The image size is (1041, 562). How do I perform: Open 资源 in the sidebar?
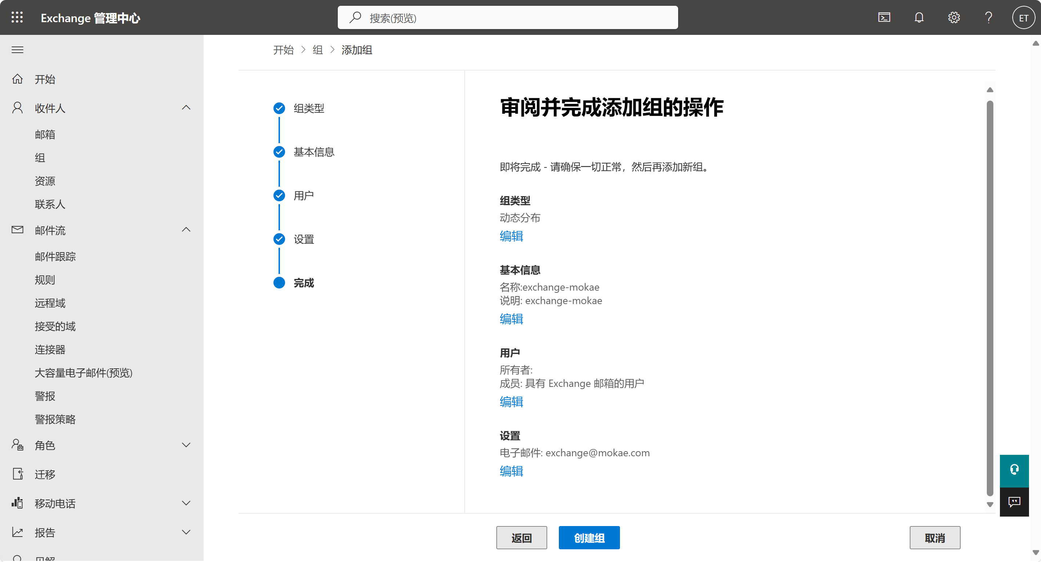pyautogui.click(x=45, y=181)
